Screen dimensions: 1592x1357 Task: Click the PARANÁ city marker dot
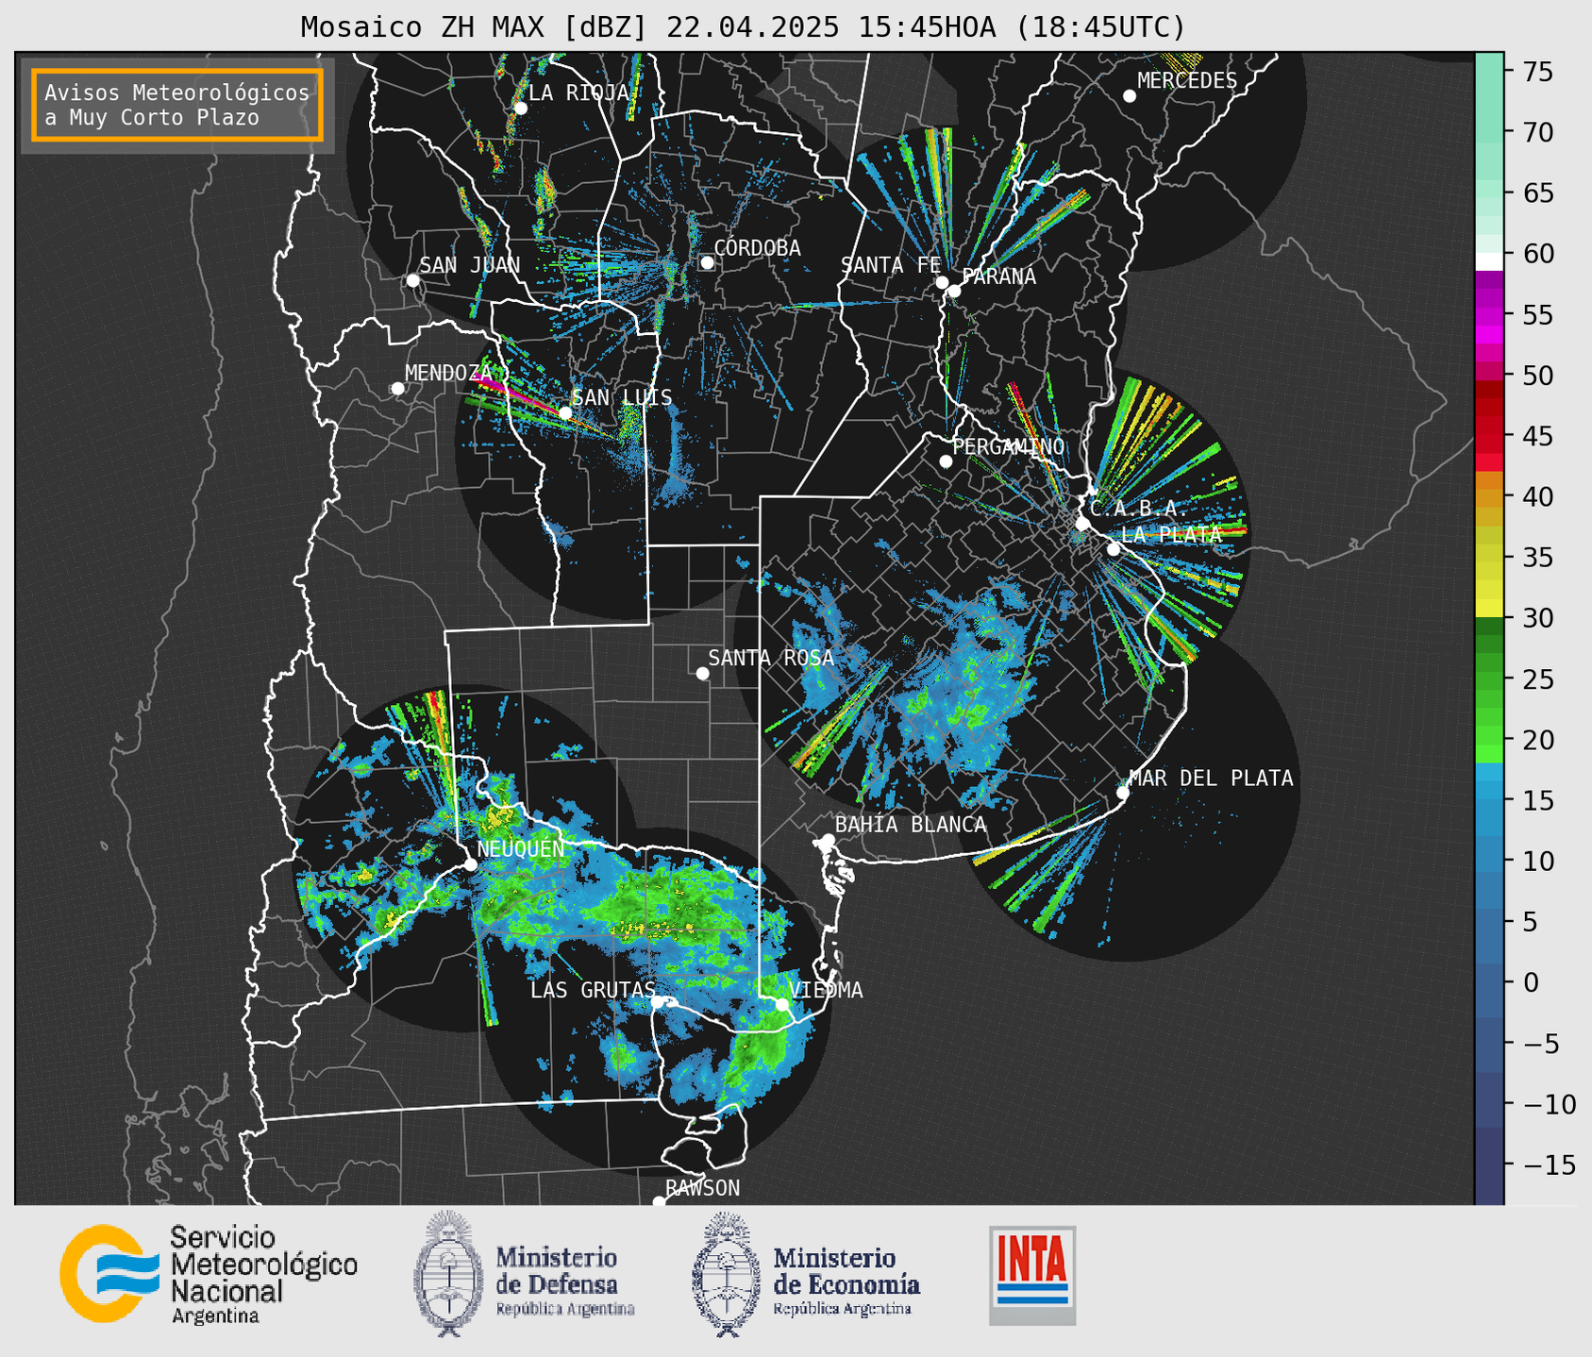954,291
